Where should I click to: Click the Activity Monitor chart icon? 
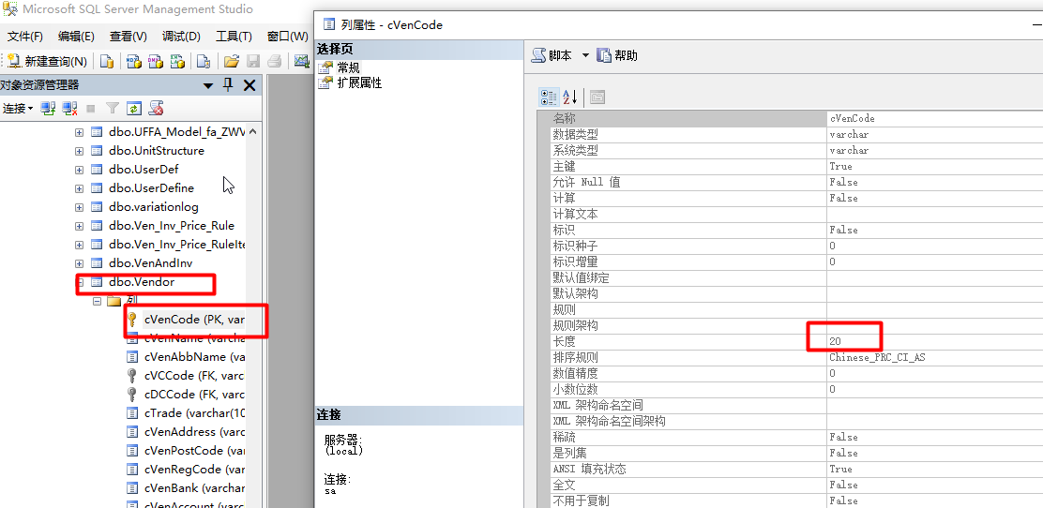coord(303,61)
